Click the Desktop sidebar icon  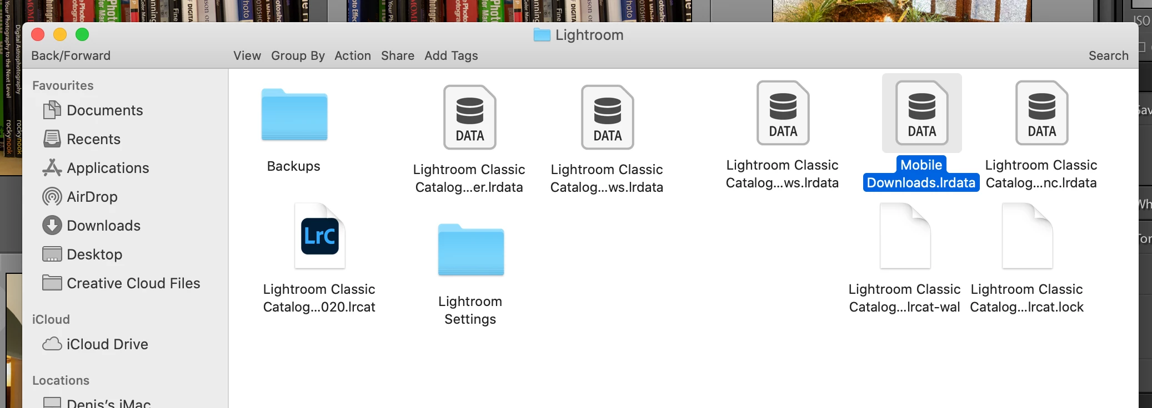click(52, 254)
